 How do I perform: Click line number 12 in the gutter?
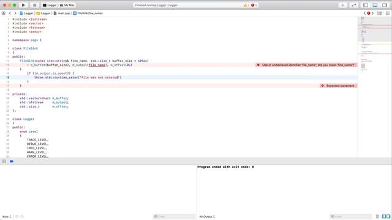(x=8, y=65)
